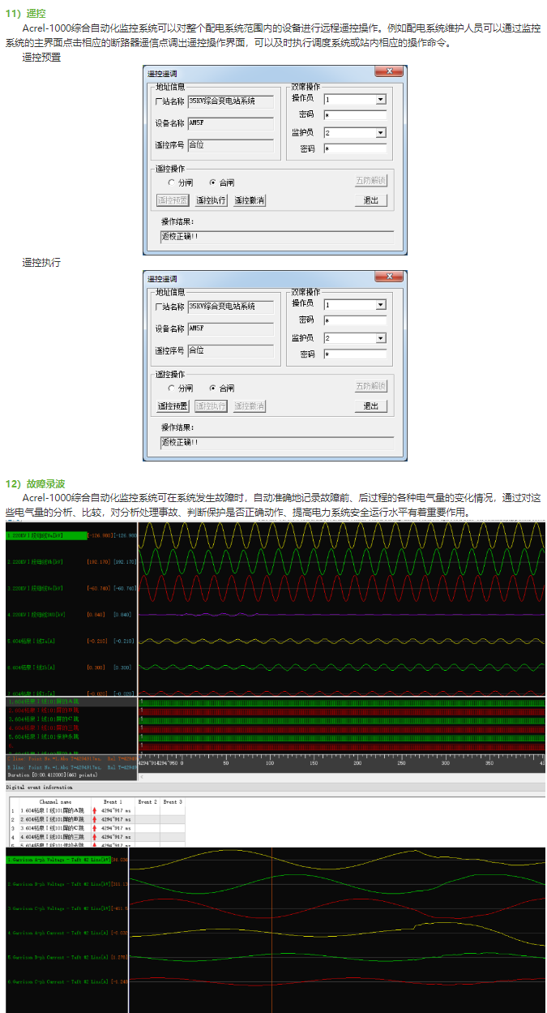The image size is (547, 1013).
Task: Focus 监护员 密码 field in the 遥控执行 dialog
Action: [355, 354]
